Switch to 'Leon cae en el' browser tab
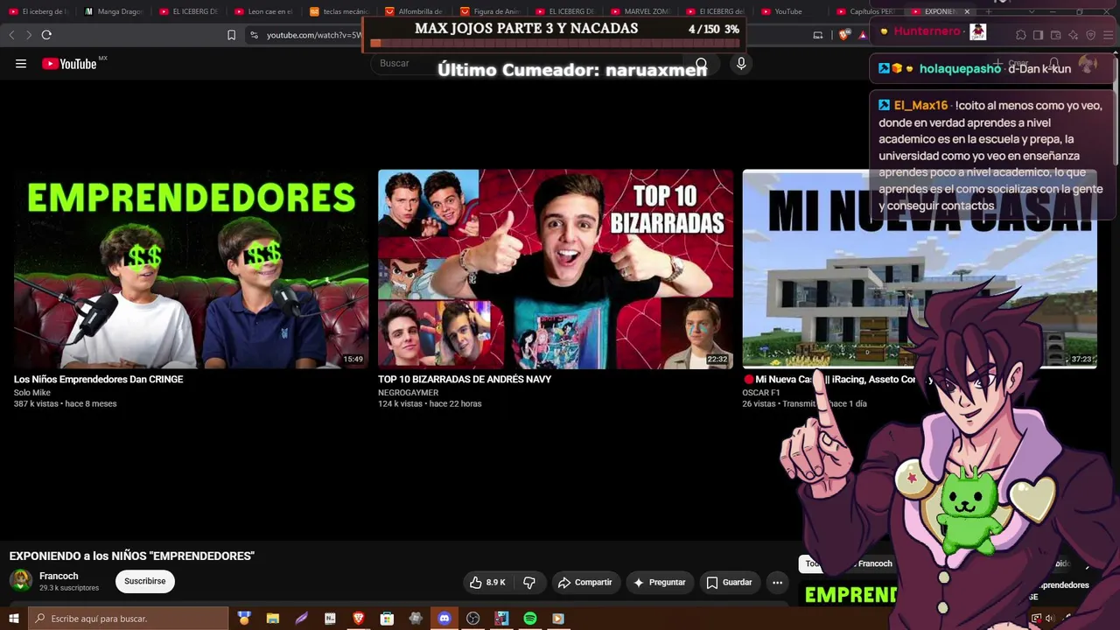Viewport: 1120px width, 630px height. click(x=263, y=11)
